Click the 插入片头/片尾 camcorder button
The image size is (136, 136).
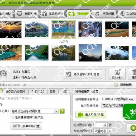click(91, 114)
